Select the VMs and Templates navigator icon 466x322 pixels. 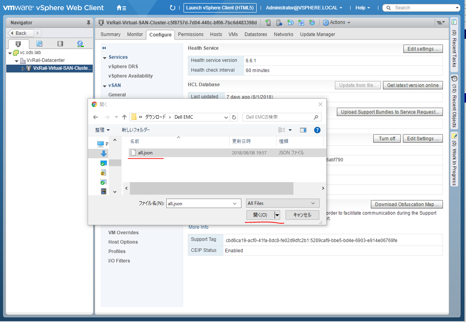39,44
